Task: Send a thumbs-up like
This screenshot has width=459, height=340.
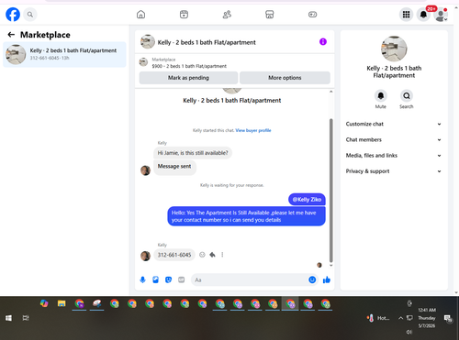Action: (x=327, y=280)
